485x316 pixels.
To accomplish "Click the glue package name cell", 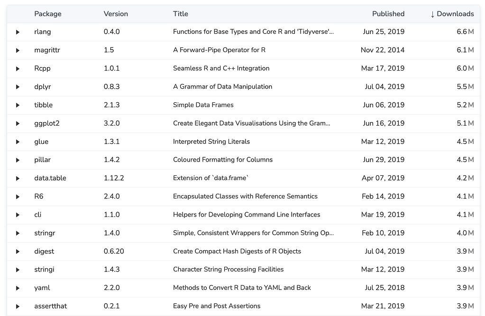I will coord(41,142).
